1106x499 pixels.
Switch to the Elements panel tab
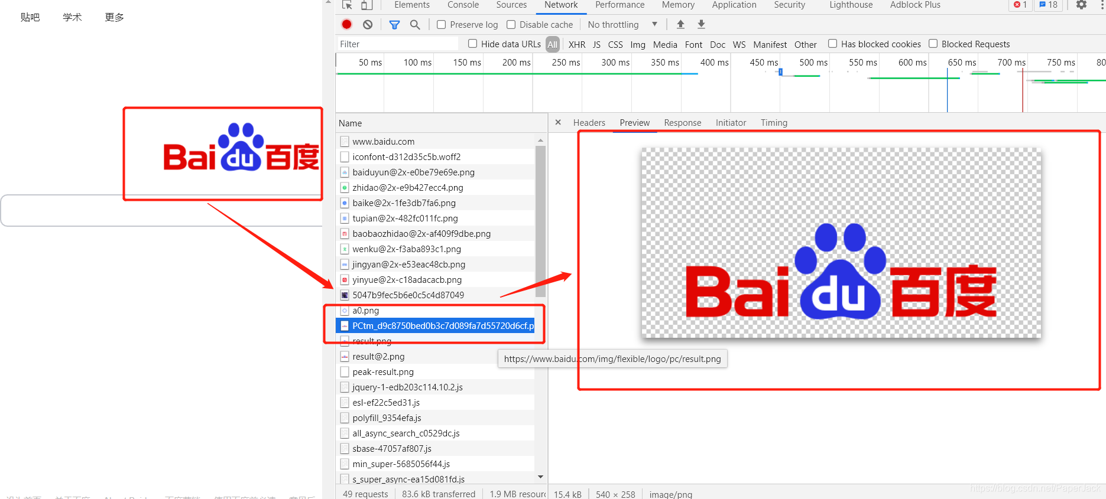(x=412, y=5)
